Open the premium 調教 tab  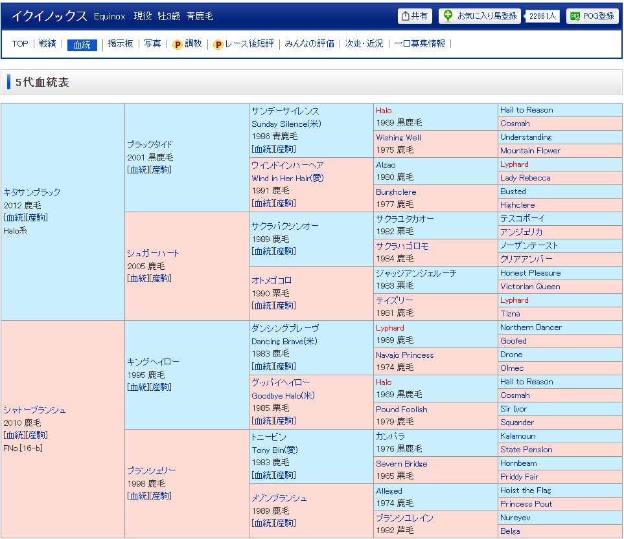187,44
